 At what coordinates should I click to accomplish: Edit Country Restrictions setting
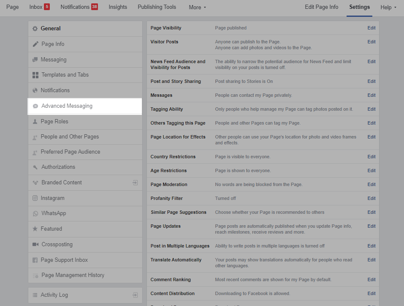(x=371, y=157)
